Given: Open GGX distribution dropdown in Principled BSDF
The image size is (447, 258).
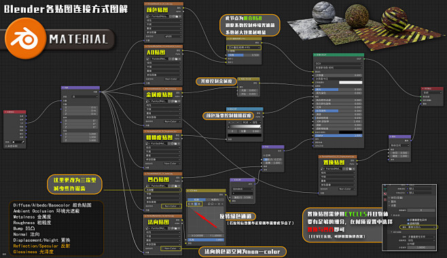Looking at the screenshot, I should pyautogui.click(x=338, y=64).
